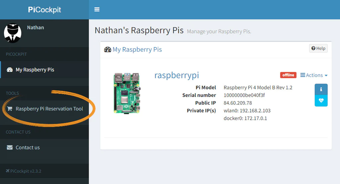Click wlan0: 192.168.2.103 address
The width and height of the screenshot is (340, 184).
tap(247, 111)
